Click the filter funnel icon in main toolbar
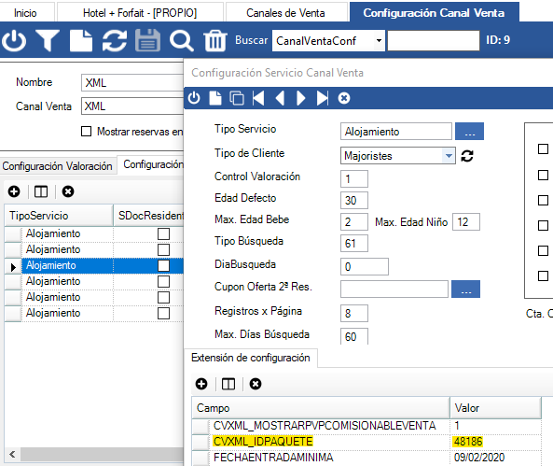This screenshot has height=466, width=553. click(x=48, y=41)
